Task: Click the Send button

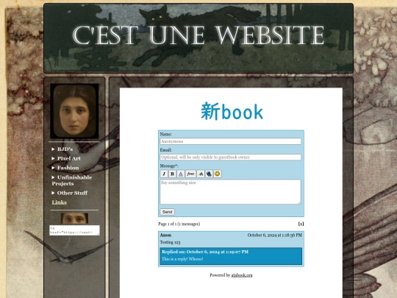Action: click(167, 212)
